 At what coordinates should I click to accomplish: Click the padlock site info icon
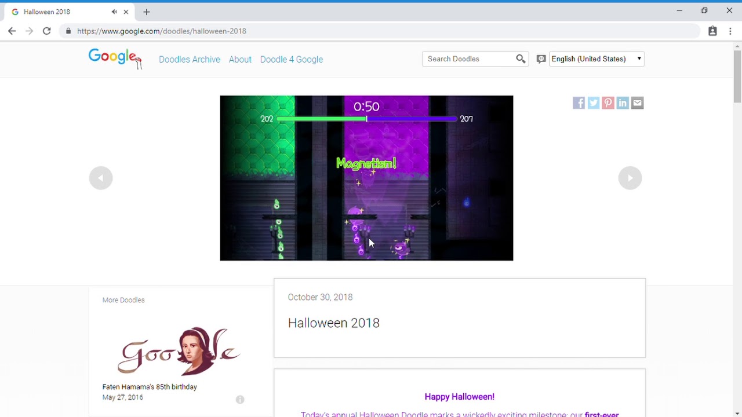tap(68, 31)
